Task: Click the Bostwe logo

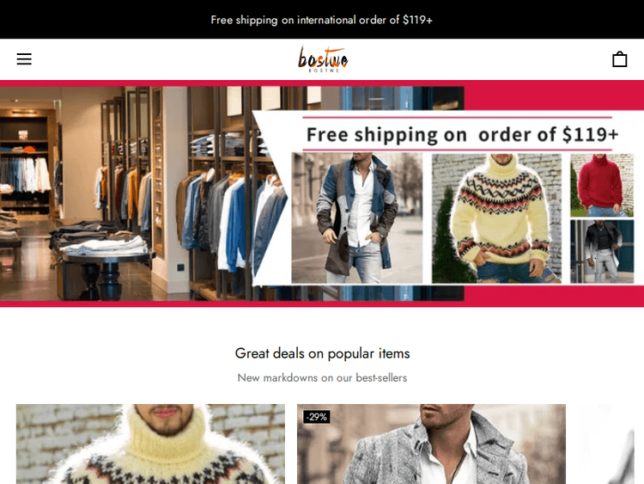Action: pyautogui.click(x=323, y=59)
